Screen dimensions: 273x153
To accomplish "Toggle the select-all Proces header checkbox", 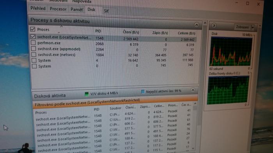I will 32,29.
